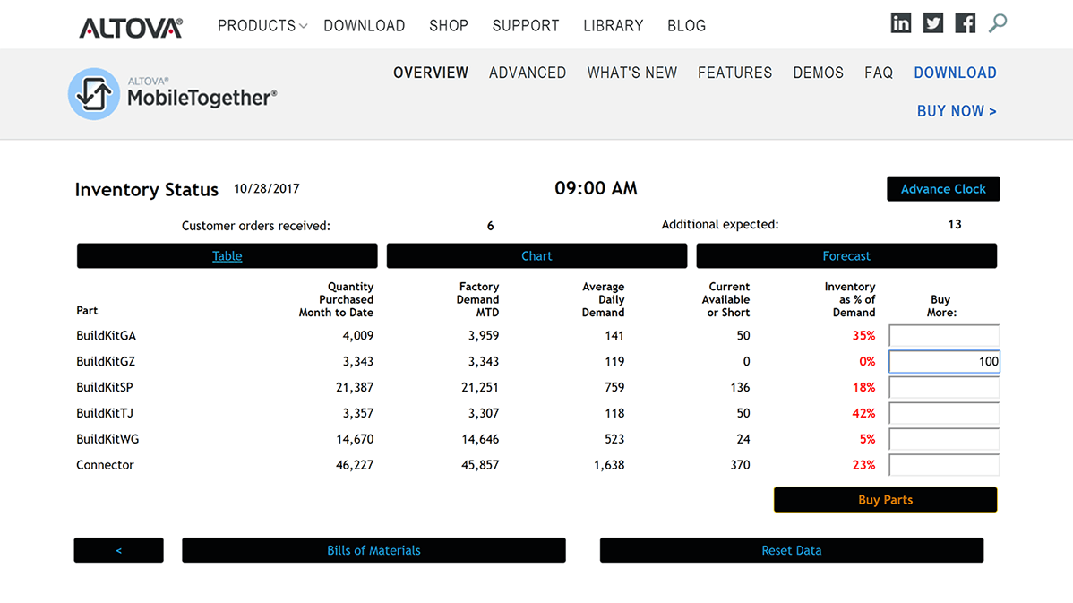
Task: Open the Support menu item
Action: coord(526,26)
